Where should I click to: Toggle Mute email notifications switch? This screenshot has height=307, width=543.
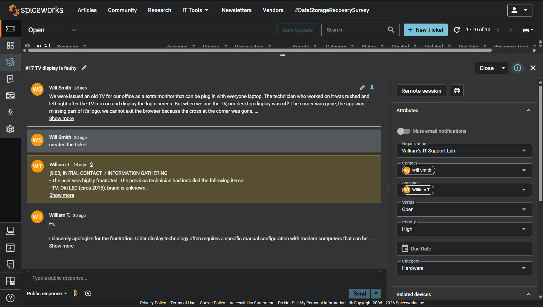pyautogui.click(x=403, y=131)
